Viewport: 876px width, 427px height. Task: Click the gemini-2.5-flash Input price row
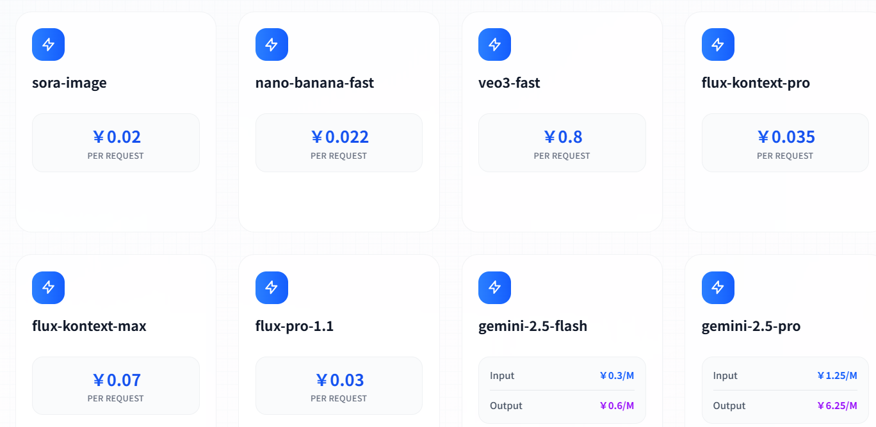(x=562, y=376)
